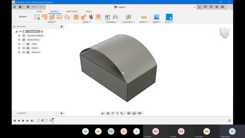Open the Help question mark icon
This screenshot has width=245, height=138.
222,7
